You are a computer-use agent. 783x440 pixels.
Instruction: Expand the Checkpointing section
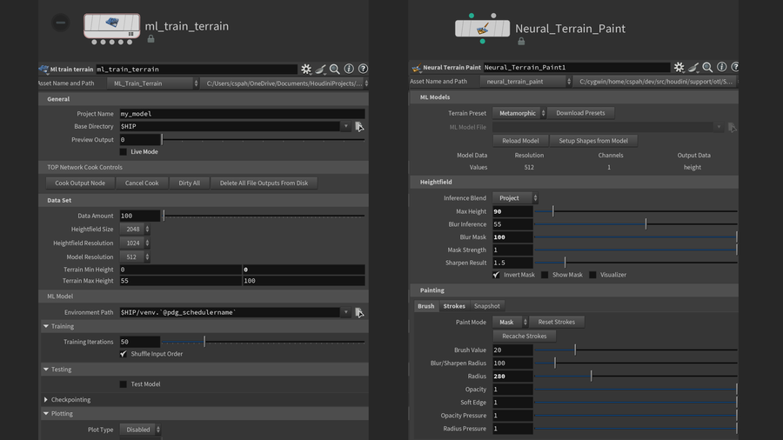click(x=46, y=400)
